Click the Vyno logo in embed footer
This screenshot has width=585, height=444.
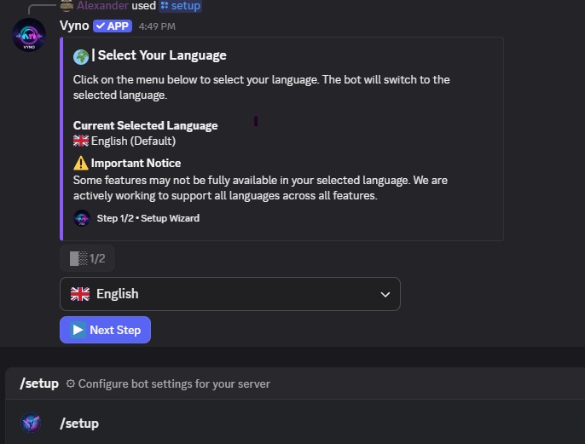point(82,218)
